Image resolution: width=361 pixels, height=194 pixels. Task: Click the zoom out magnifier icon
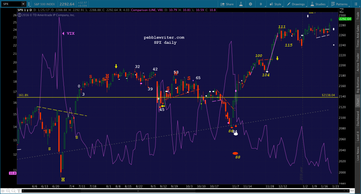13,191
